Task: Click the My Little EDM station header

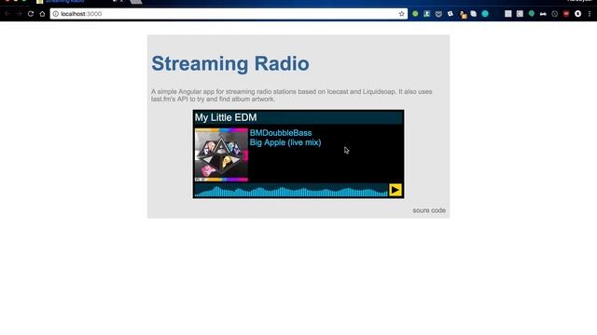Action: pos(298,117)
